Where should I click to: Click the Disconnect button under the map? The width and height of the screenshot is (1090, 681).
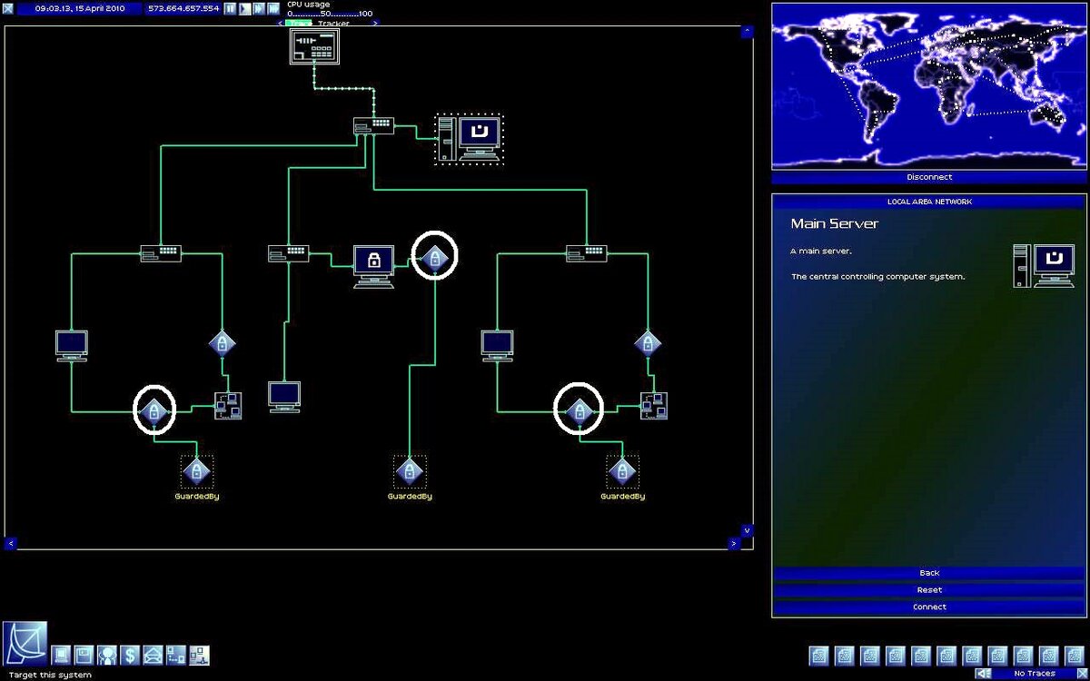pos(928,177)
